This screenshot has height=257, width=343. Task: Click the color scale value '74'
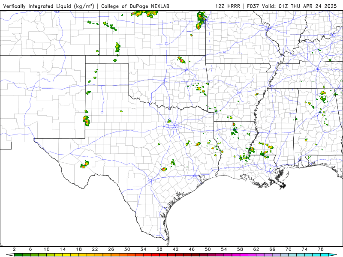click(305, 249)
